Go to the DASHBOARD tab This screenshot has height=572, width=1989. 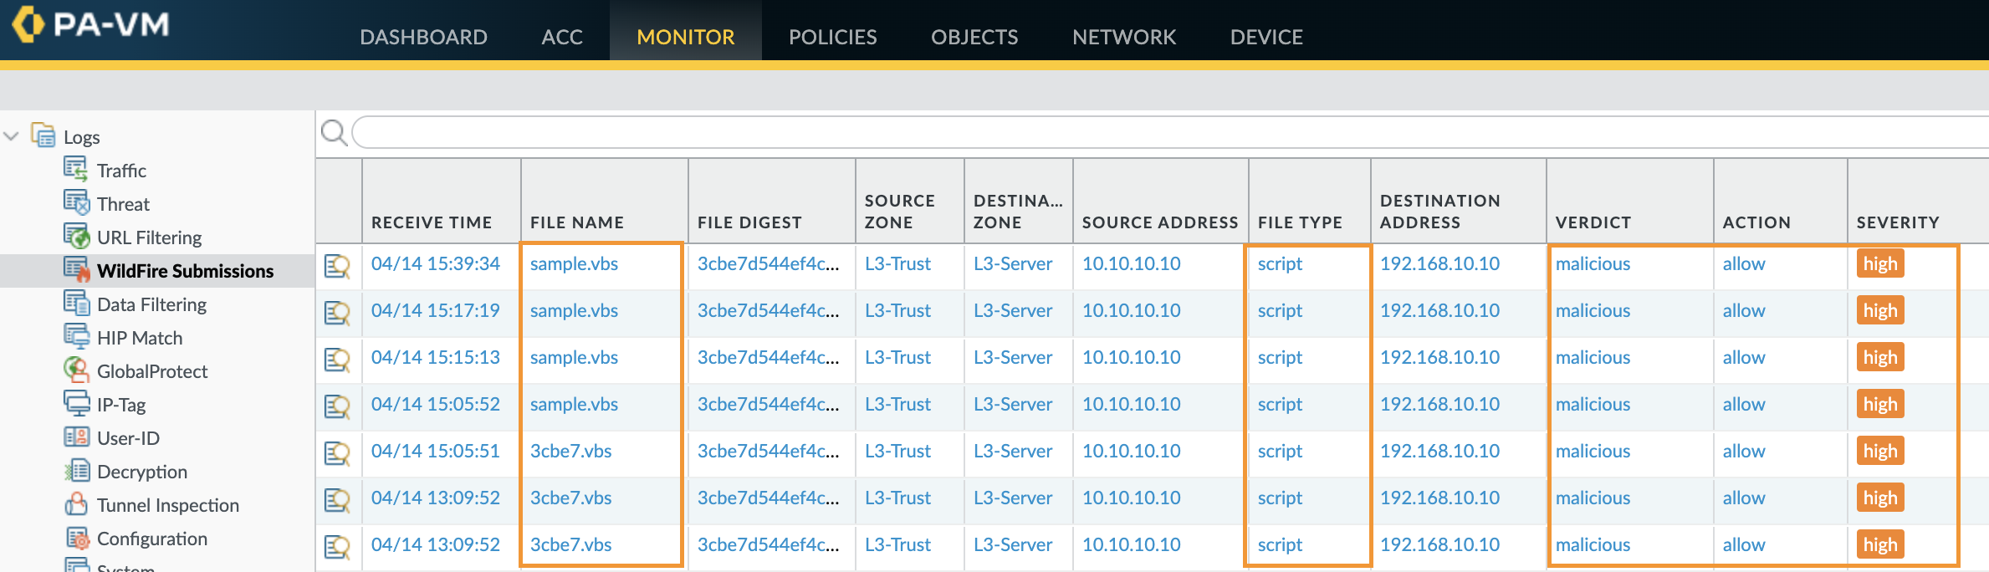coord(423,37)
